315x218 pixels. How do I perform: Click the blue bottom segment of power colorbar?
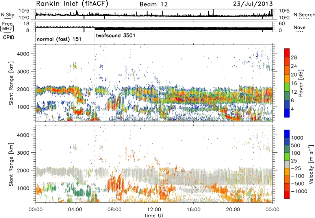(x=287, y=113)
